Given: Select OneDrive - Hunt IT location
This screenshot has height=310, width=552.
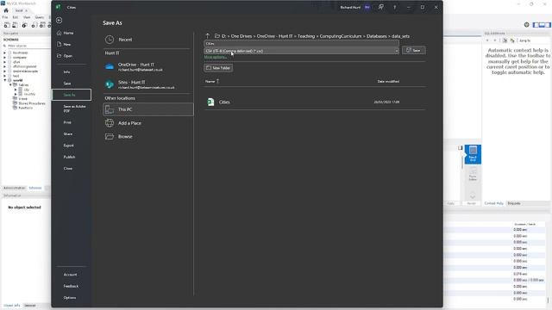Looking at the screenshot, I should 147,67.
